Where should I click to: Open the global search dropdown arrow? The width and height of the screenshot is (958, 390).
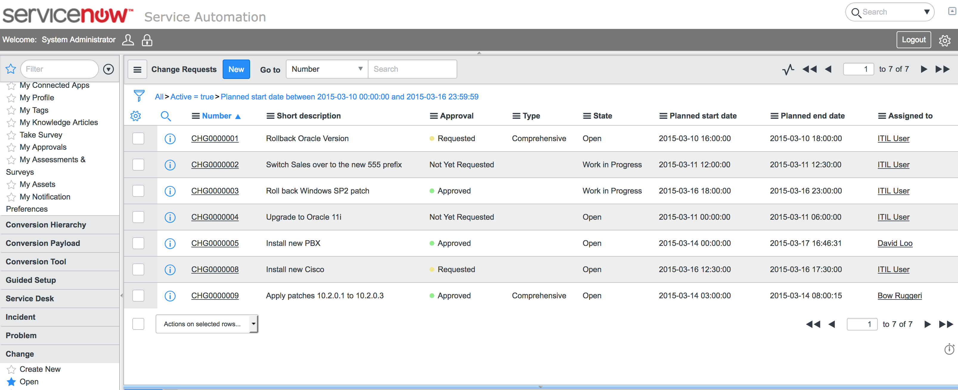927,12
